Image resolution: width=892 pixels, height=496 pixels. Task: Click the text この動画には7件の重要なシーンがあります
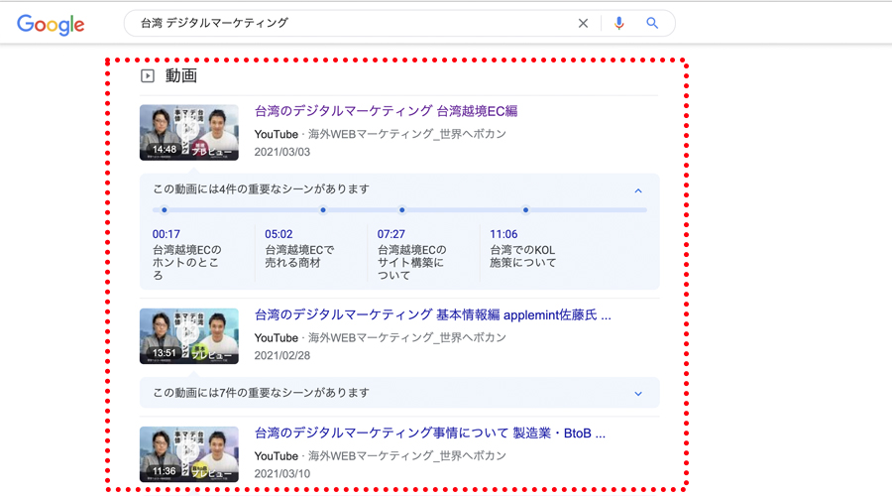(261, 393)
